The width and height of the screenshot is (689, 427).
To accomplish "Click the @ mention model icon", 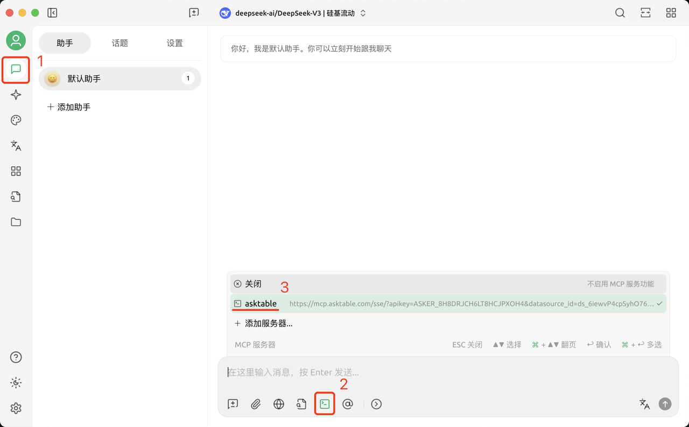I will pyautogui.click(x=348, y=404).
